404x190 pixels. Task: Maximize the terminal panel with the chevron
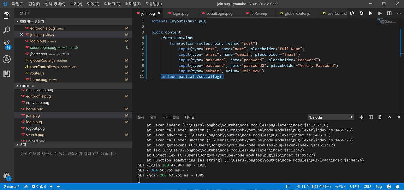[389, 117]
